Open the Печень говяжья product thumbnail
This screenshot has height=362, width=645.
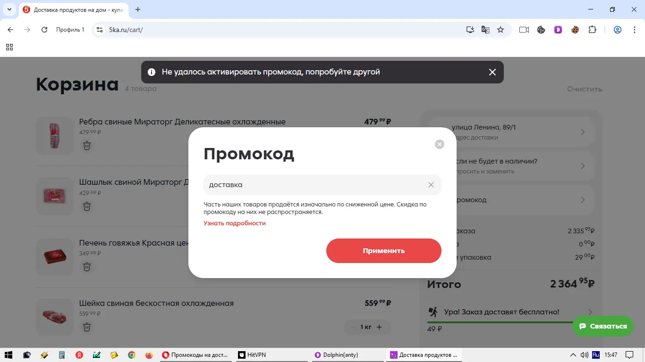[x=55, y=257]
